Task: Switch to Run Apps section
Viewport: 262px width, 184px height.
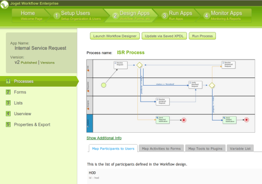Action: 178,15
